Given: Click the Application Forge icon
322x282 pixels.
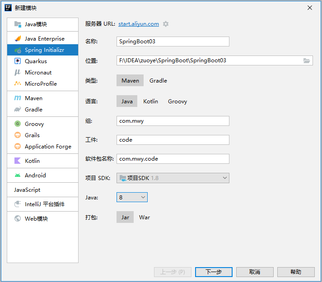Looking at the screenshot, I should [x=18, y=146].
